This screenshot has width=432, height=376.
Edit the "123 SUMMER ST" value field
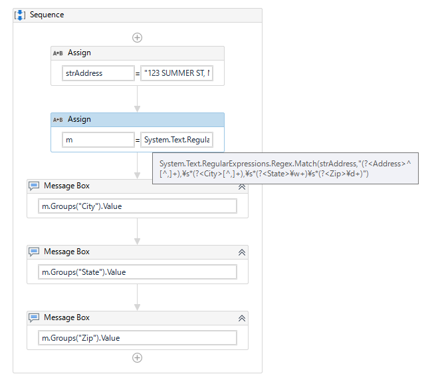pos(177,73)
